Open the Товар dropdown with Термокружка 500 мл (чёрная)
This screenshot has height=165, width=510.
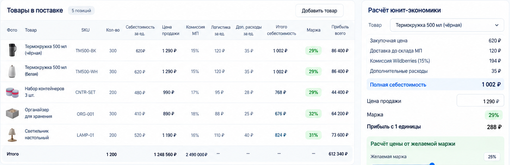pyautogui.click(x=447, y=25)
